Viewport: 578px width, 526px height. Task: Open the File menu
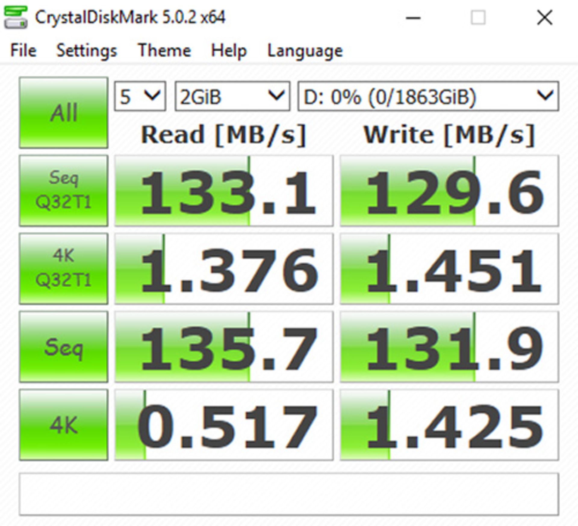point(23,50)
